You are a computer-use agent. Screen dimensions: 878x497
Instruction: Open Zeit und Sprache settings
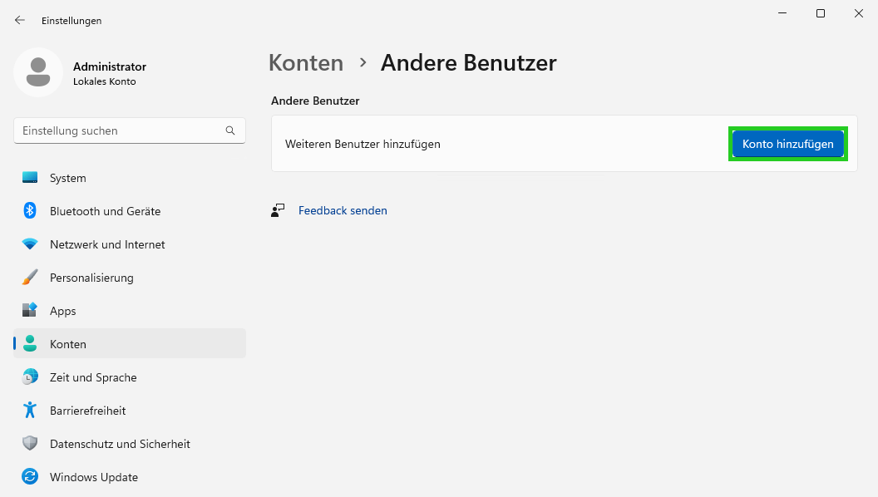31,376
